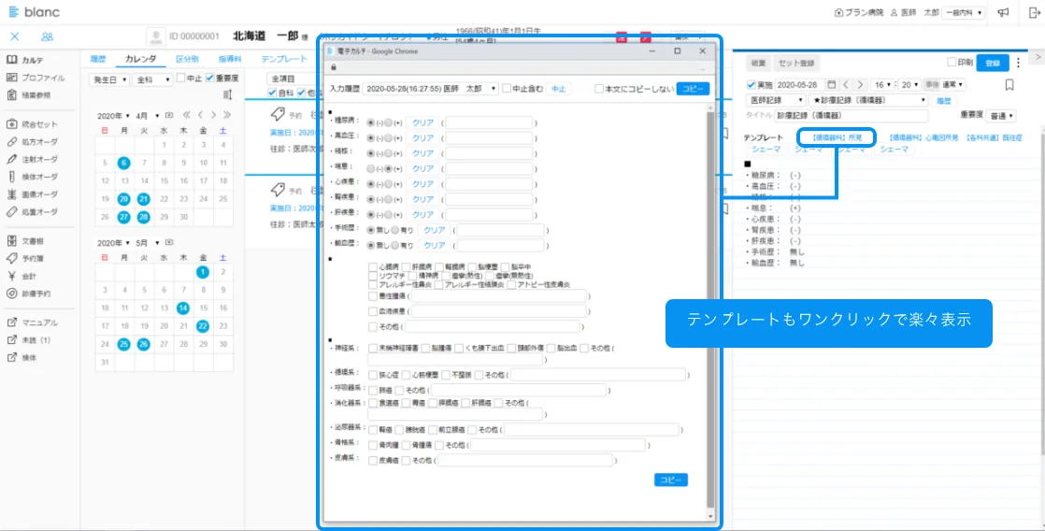Open the 画像オーダ sidebar icon

pos(11,194)
